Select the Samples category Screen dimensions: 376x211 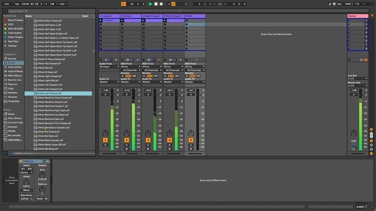[x=14, y=93]
